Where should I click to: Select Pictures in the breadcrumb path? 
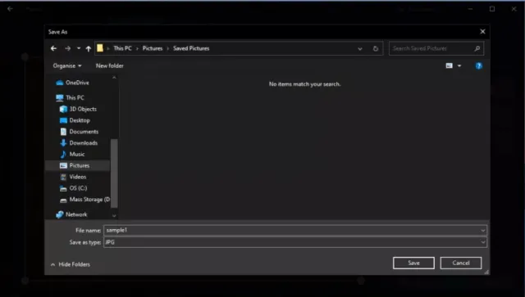[153, 48]
